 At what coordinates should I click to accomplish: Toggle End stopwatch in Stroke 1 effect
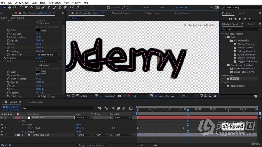coord(8,47)
